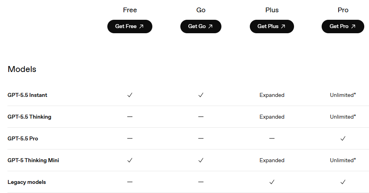Click arrow icon on Get Plus button

[x=283, y=26]
